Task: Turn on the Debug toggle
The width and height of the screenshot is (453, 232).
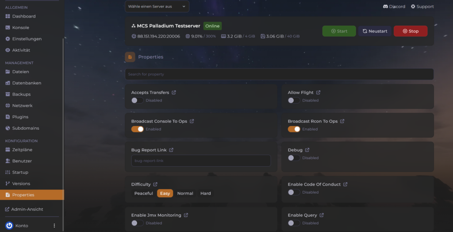Action: tap(294, 157)
